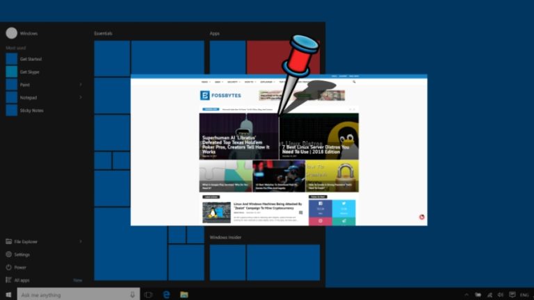Click the pink Instagram follow tile
This screenshot has height=300, width=534.
pos(320,221)
